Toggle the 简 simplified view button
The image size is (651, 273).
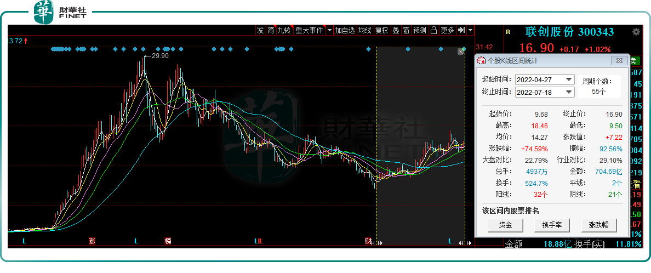[x=271, y=30]
